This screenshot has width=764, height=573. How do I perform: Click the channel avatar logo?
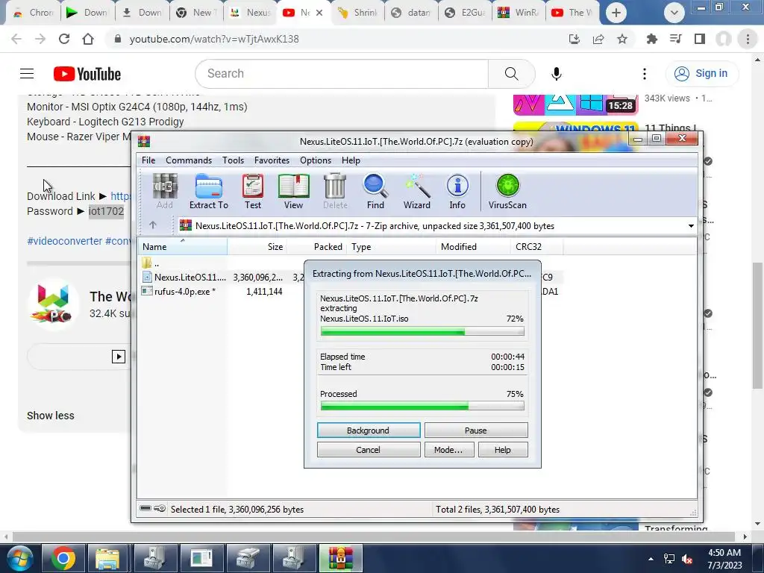53,304
